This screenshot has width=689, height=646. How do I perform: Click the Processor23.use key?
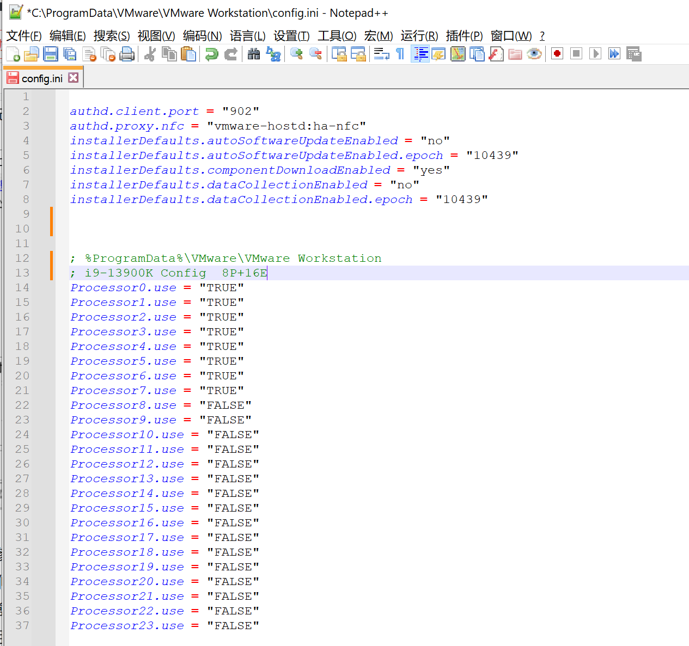[127, 625]
